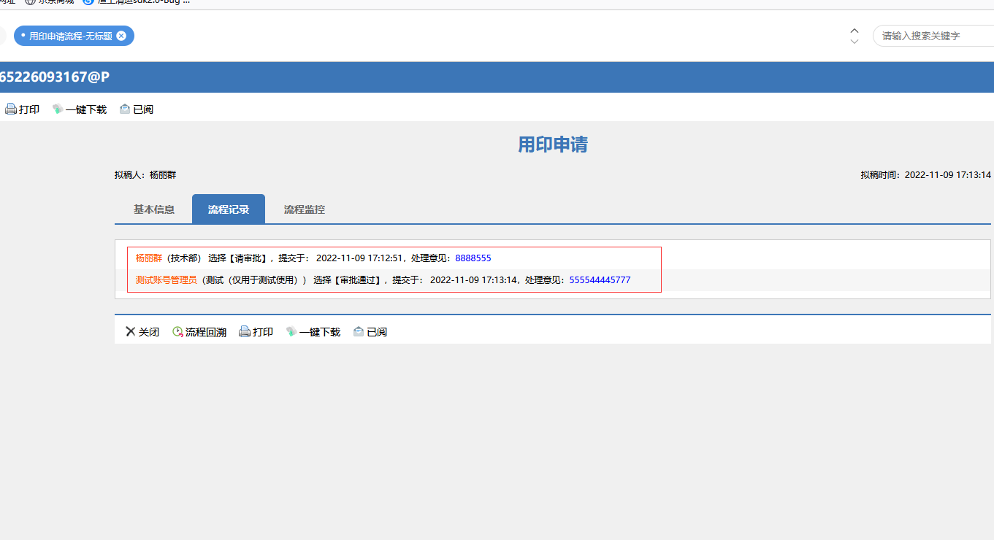Click the 拟稿人：杨丽群 text

[x=145, y=175]
